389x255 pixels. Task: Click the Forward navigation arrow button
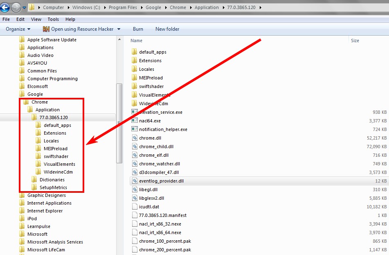tap(16, 7)
